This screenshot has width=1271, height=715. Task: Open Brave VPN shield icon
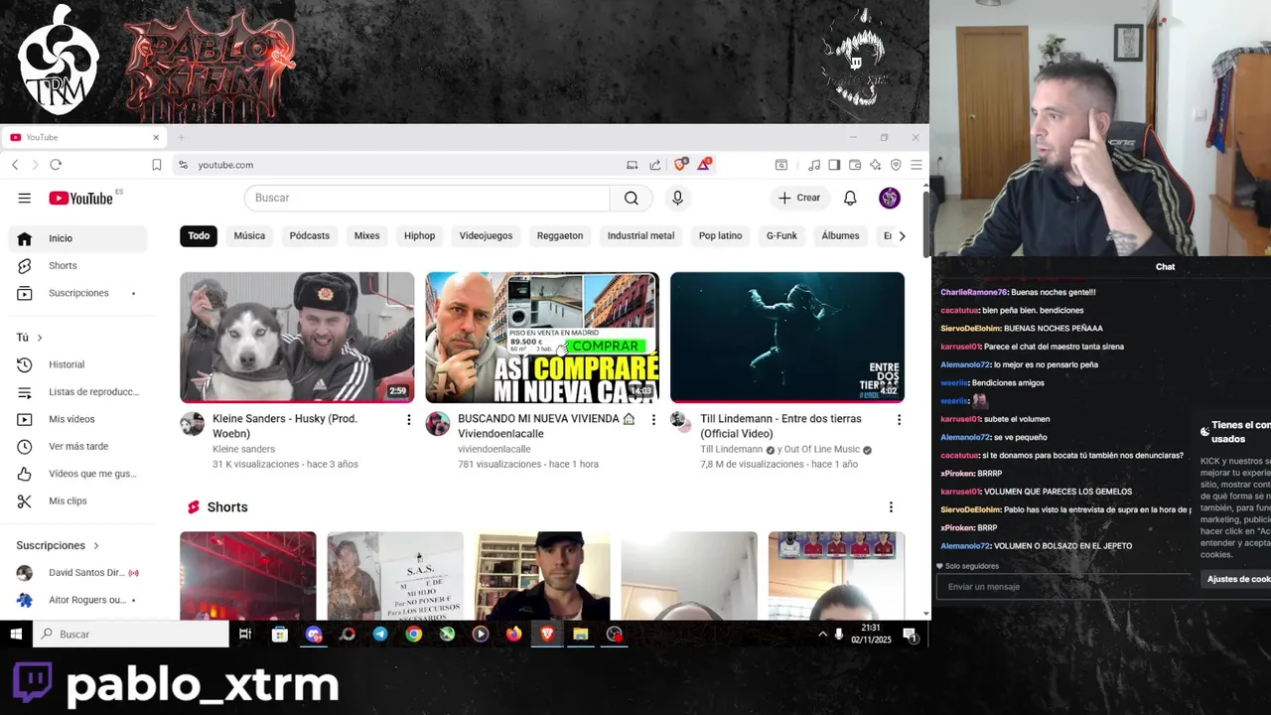click(896, 165)
